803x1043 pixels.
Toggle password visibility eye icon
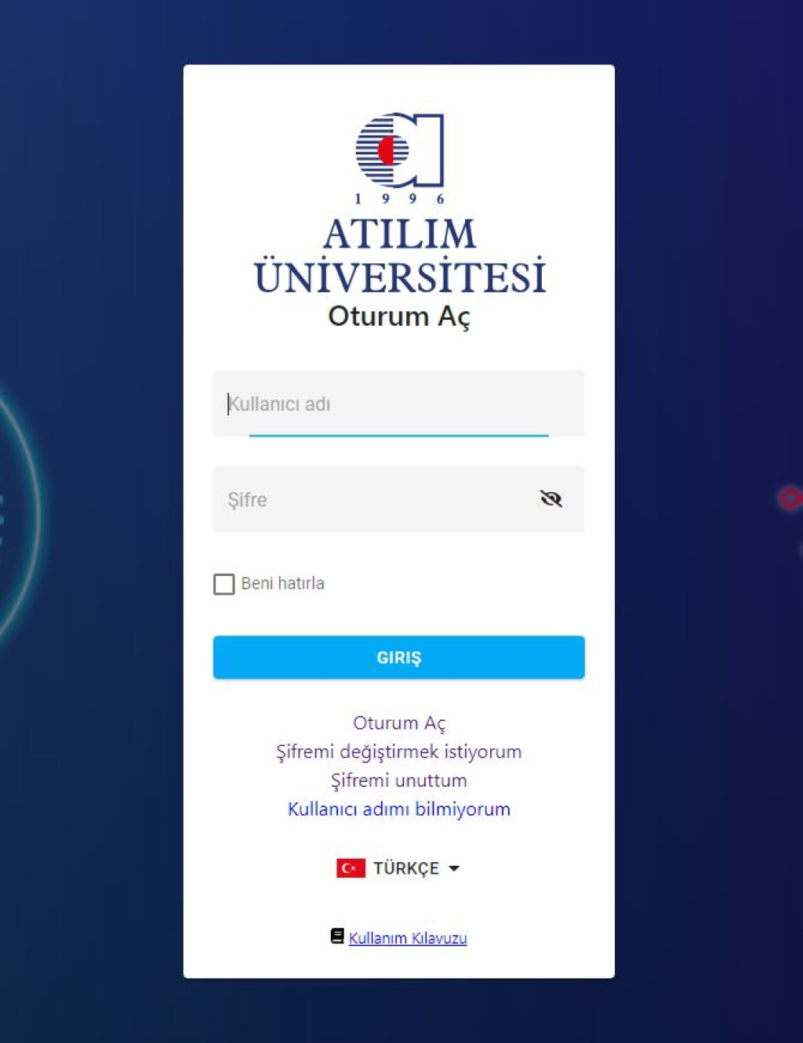(551, 498)
